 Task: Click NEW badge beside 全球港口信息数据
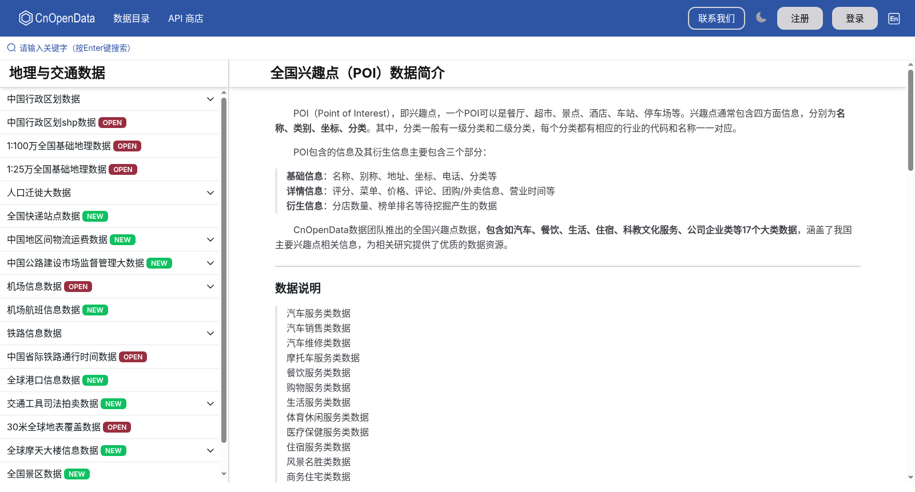[x=95, y=381]
